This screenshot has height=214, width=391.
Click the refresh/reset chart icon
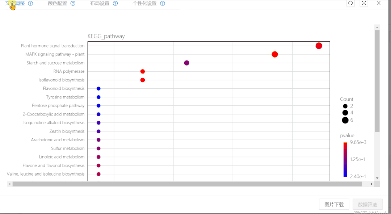(x=350, y=3)
